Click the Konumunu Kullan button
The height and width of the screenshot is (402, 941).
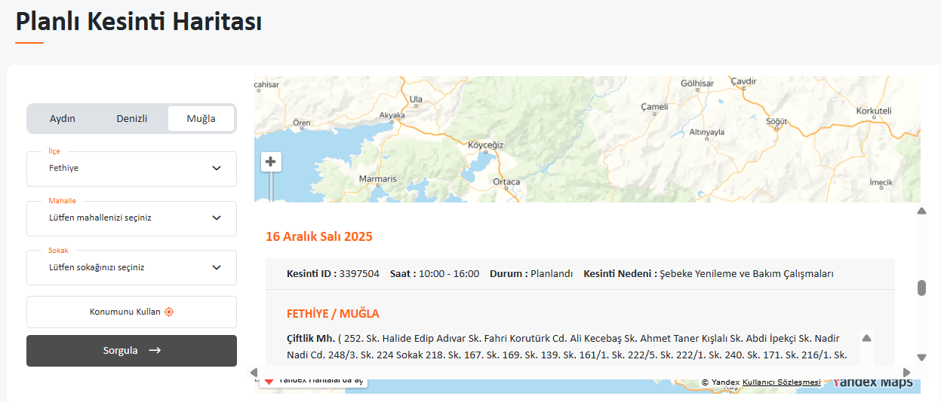click(131, 312)
